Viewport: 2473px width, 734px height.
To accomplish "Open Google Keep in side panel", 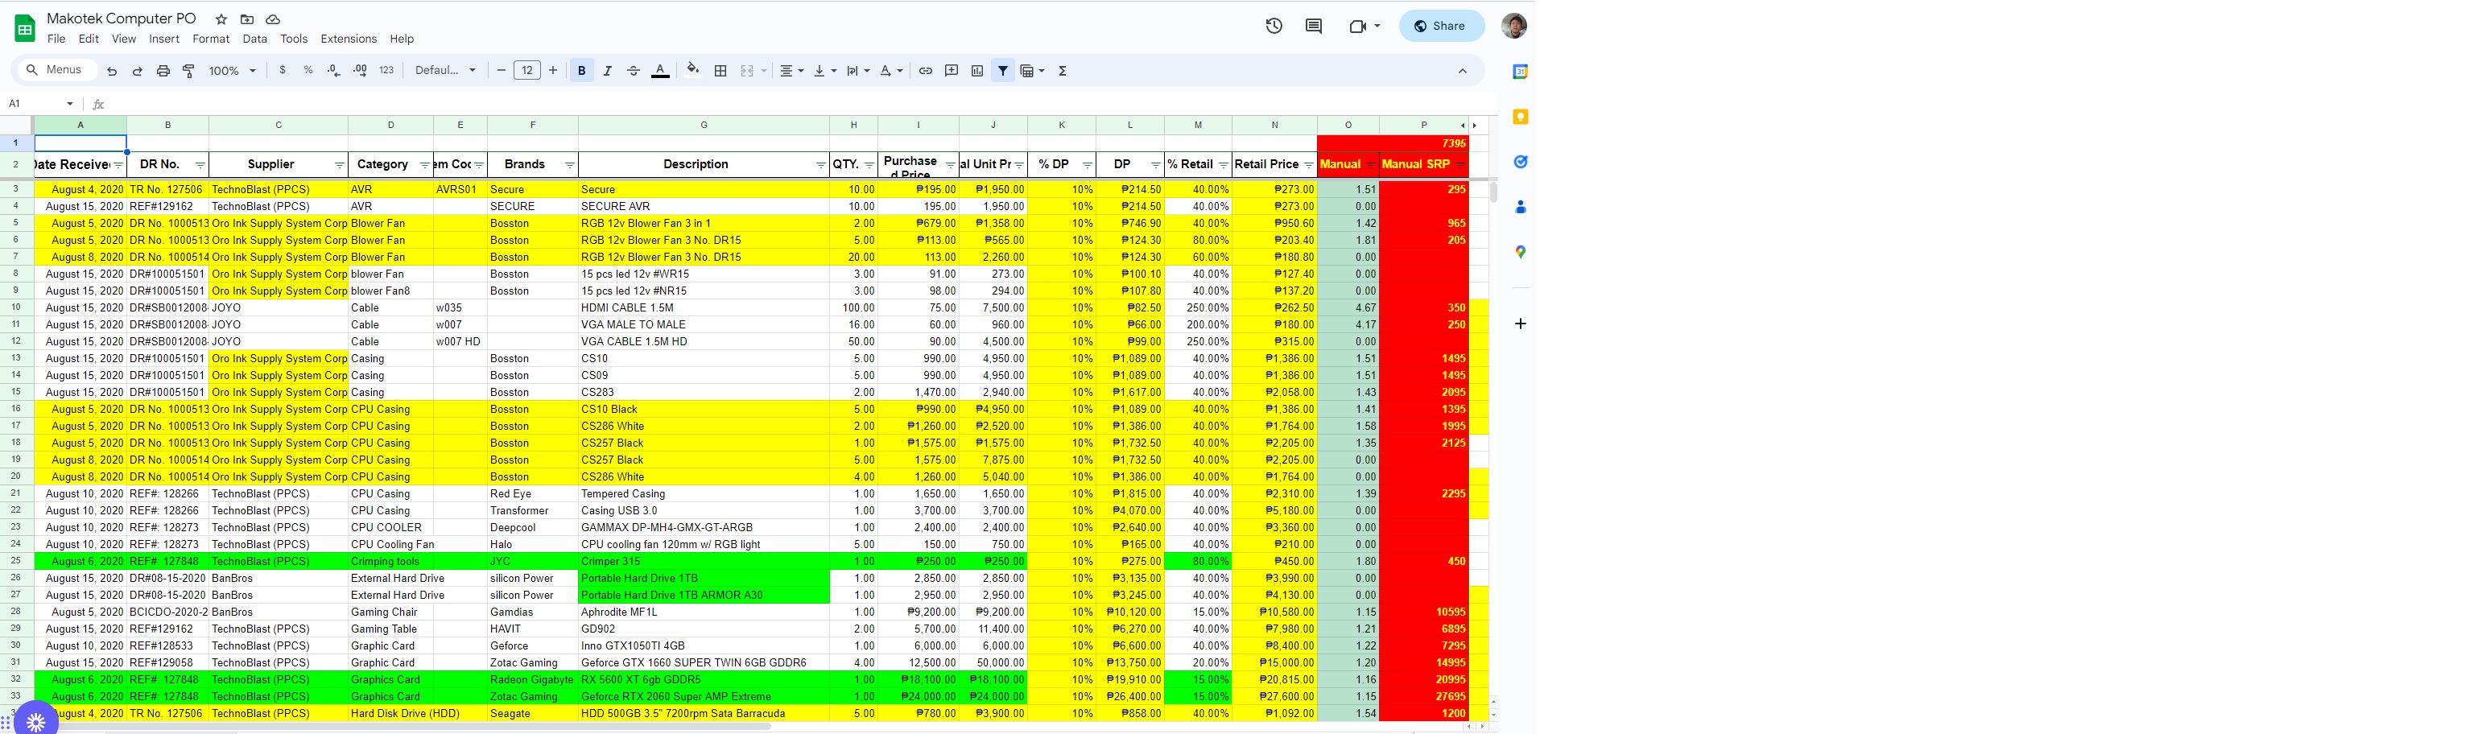I will (1520, 117).
